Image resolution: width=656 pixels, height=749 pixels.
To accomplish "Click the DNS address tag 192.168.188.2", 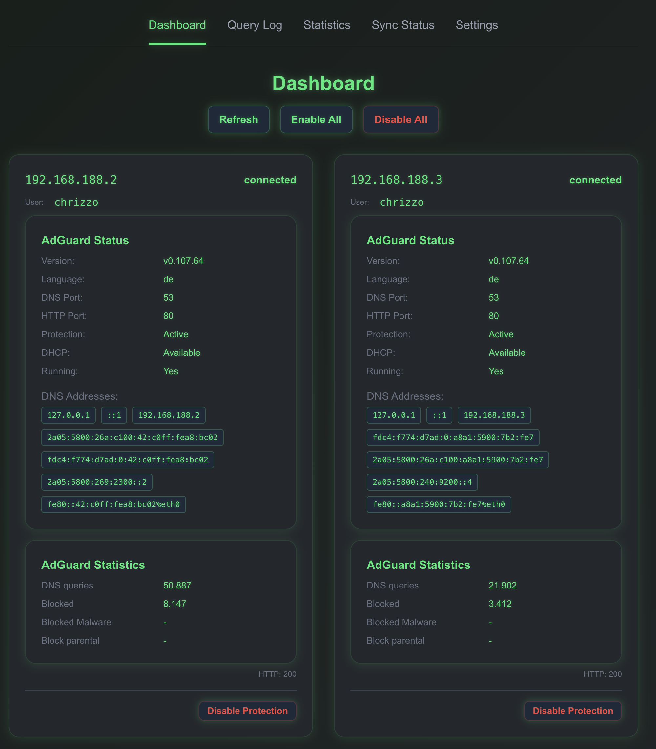I will pyautogui.click(x=169, y=415).
